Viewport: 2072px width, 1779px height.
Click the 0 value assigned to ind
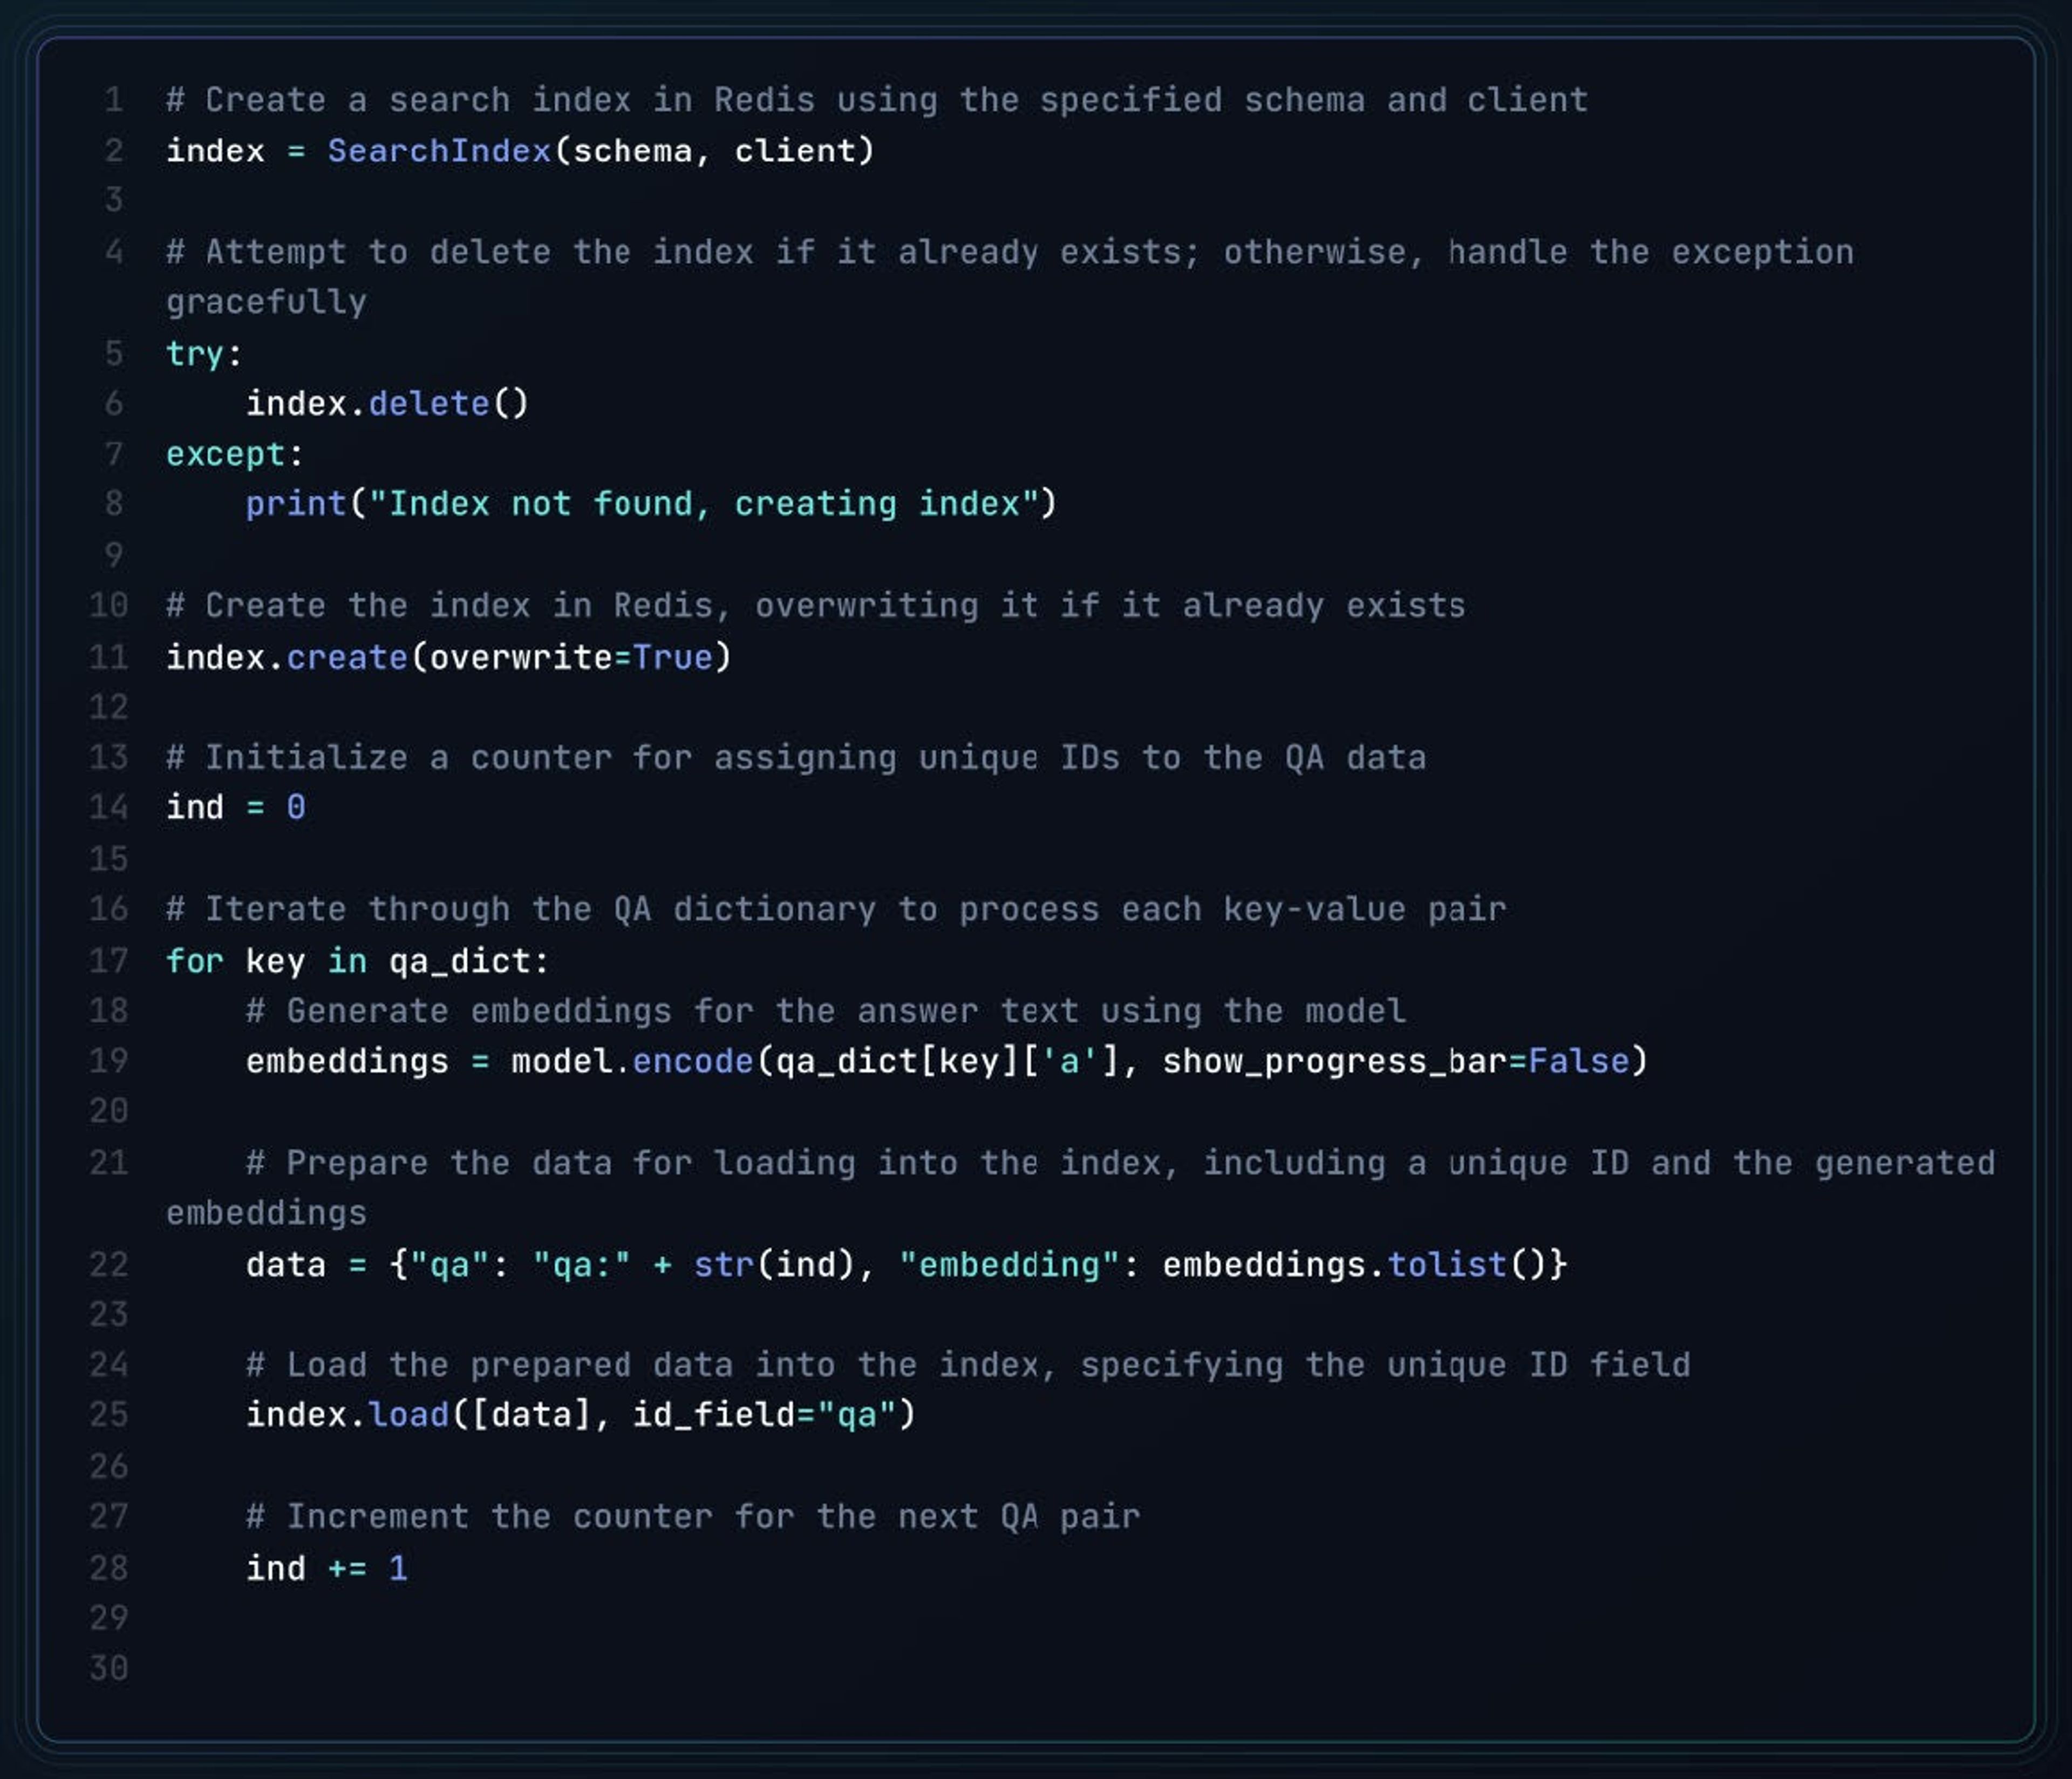[296, 807]
